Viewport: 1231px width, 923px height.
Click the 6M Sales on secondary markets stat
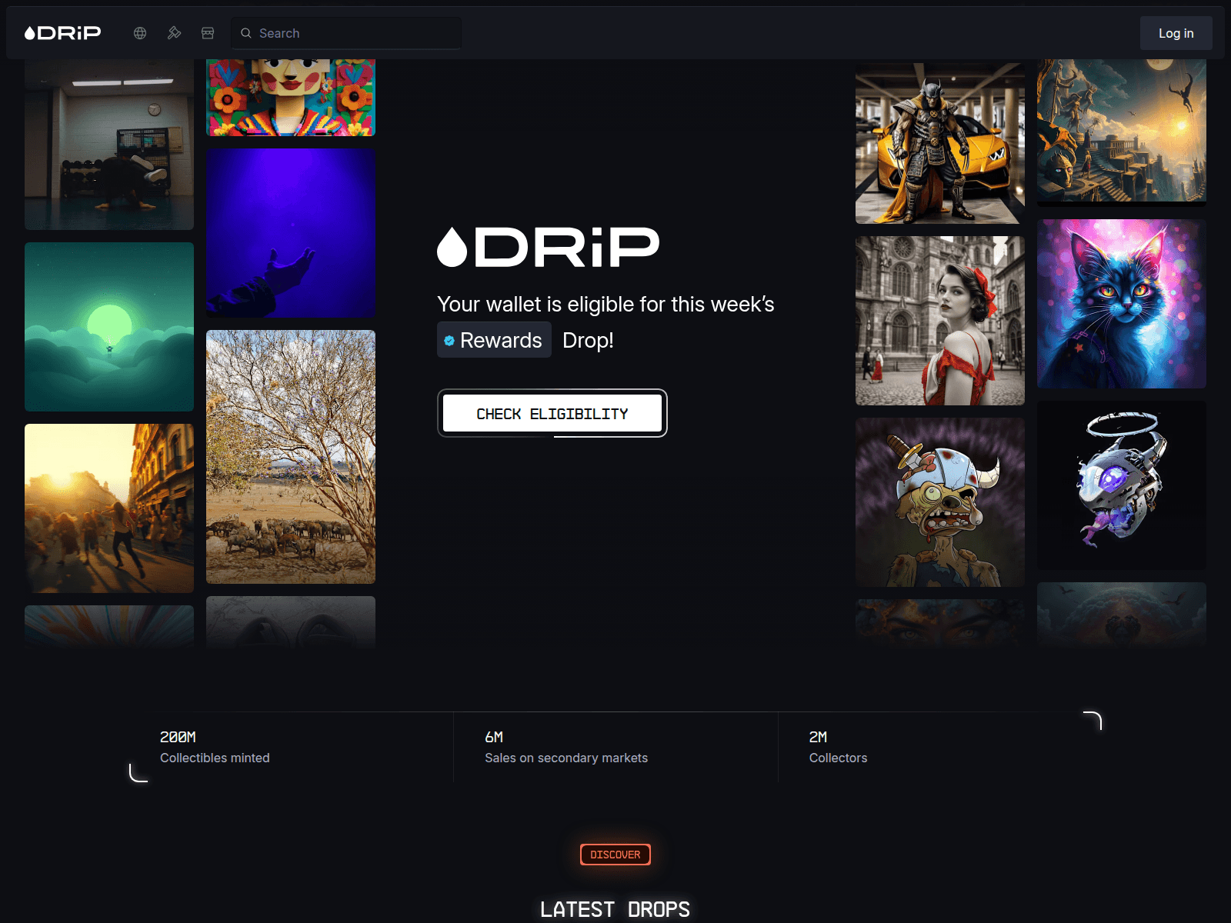(x=566, y=747)
